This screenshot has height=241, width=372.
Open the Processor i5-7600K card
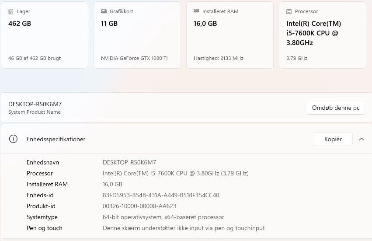(x=323, y=35)
